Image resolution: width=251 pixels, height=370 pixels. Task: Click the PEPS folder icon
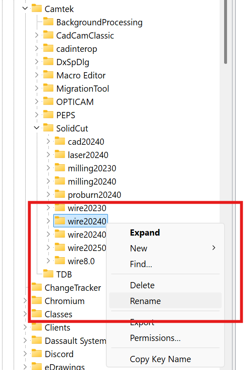[x=48, y=114]
